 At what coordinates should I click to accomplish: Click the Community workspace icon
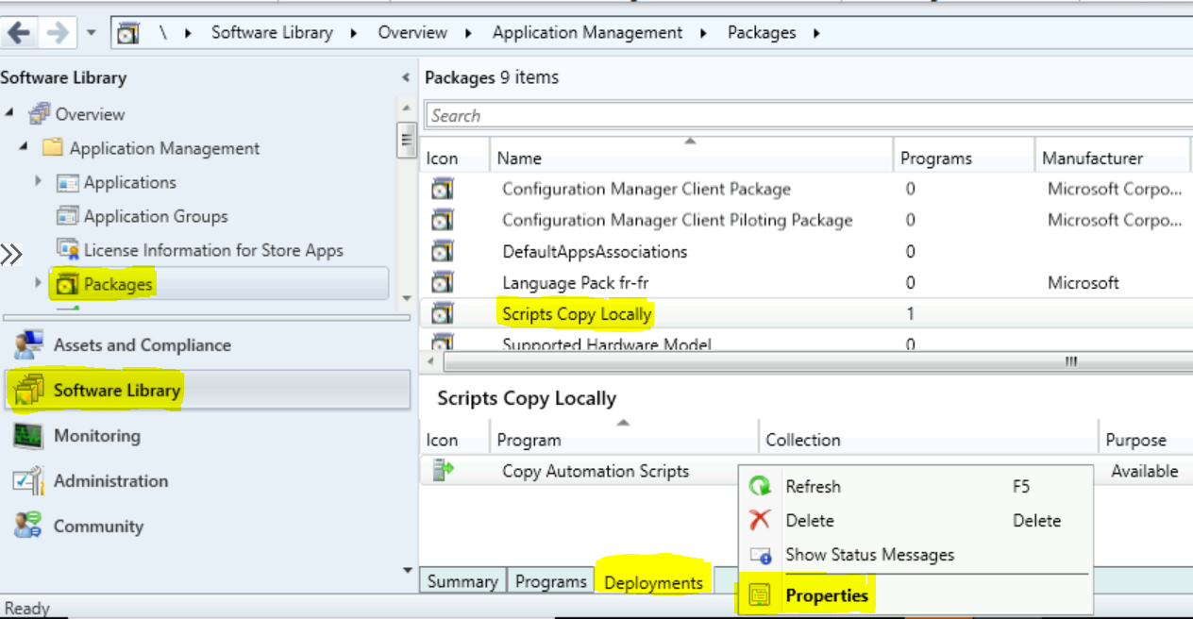pos(28,526)
